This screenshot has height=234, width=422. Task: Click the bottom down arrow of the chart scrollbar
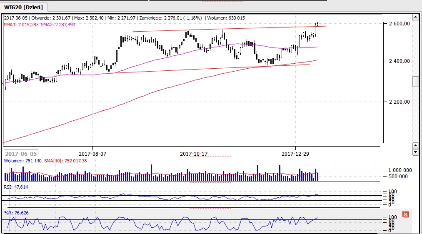[415, 152]
